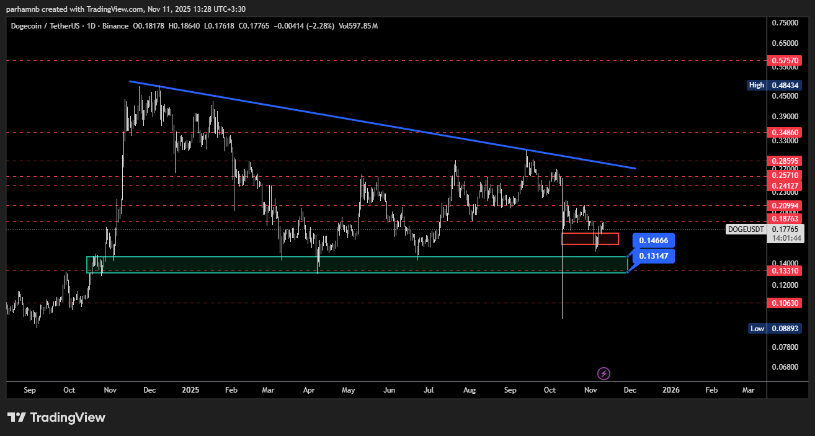Screen dimensions: 815x436
Task: Select the blue 0.14666 price callout
Action: (652, 241)
